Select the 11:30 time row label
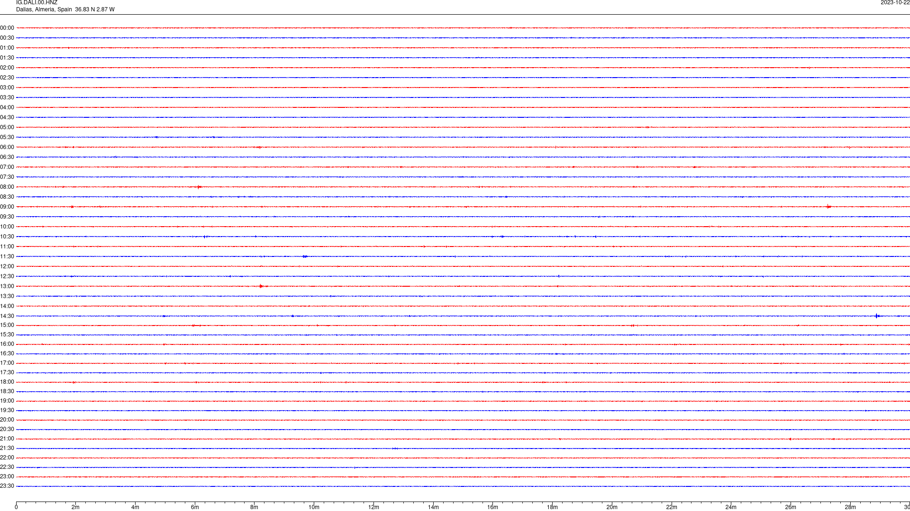 (7, 256)
